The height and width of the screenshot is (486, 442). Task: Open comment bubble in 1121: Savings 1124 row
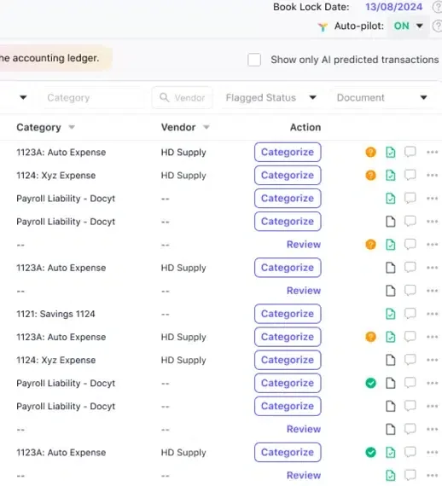point(410,314)
